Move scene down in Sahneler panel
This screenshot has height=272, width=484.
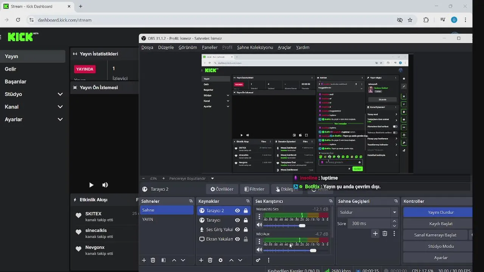[x=183, y=260]
